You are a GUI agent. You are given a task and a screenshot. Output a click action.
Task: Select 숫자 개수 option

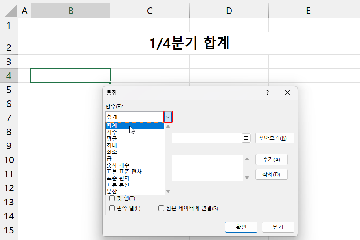point(135,165)
